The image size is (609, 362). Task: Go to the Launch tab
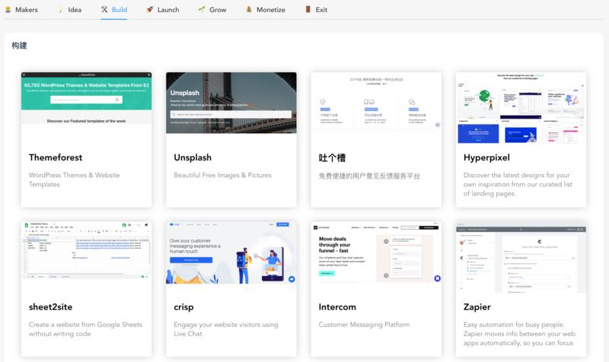(x=163, y=10)
